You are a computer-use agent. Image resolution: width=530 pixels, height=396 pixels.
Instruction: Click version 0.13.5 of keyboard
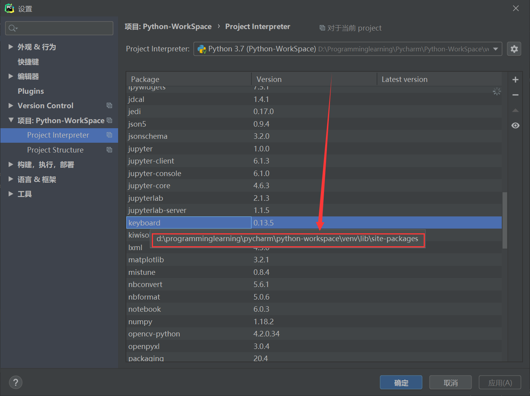coord(264,223)
